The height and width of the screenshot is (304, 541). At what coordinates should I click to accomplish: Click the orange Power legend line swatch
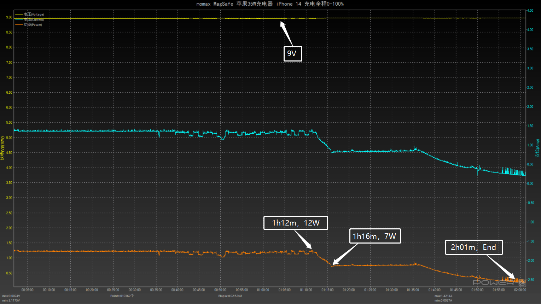19,24
